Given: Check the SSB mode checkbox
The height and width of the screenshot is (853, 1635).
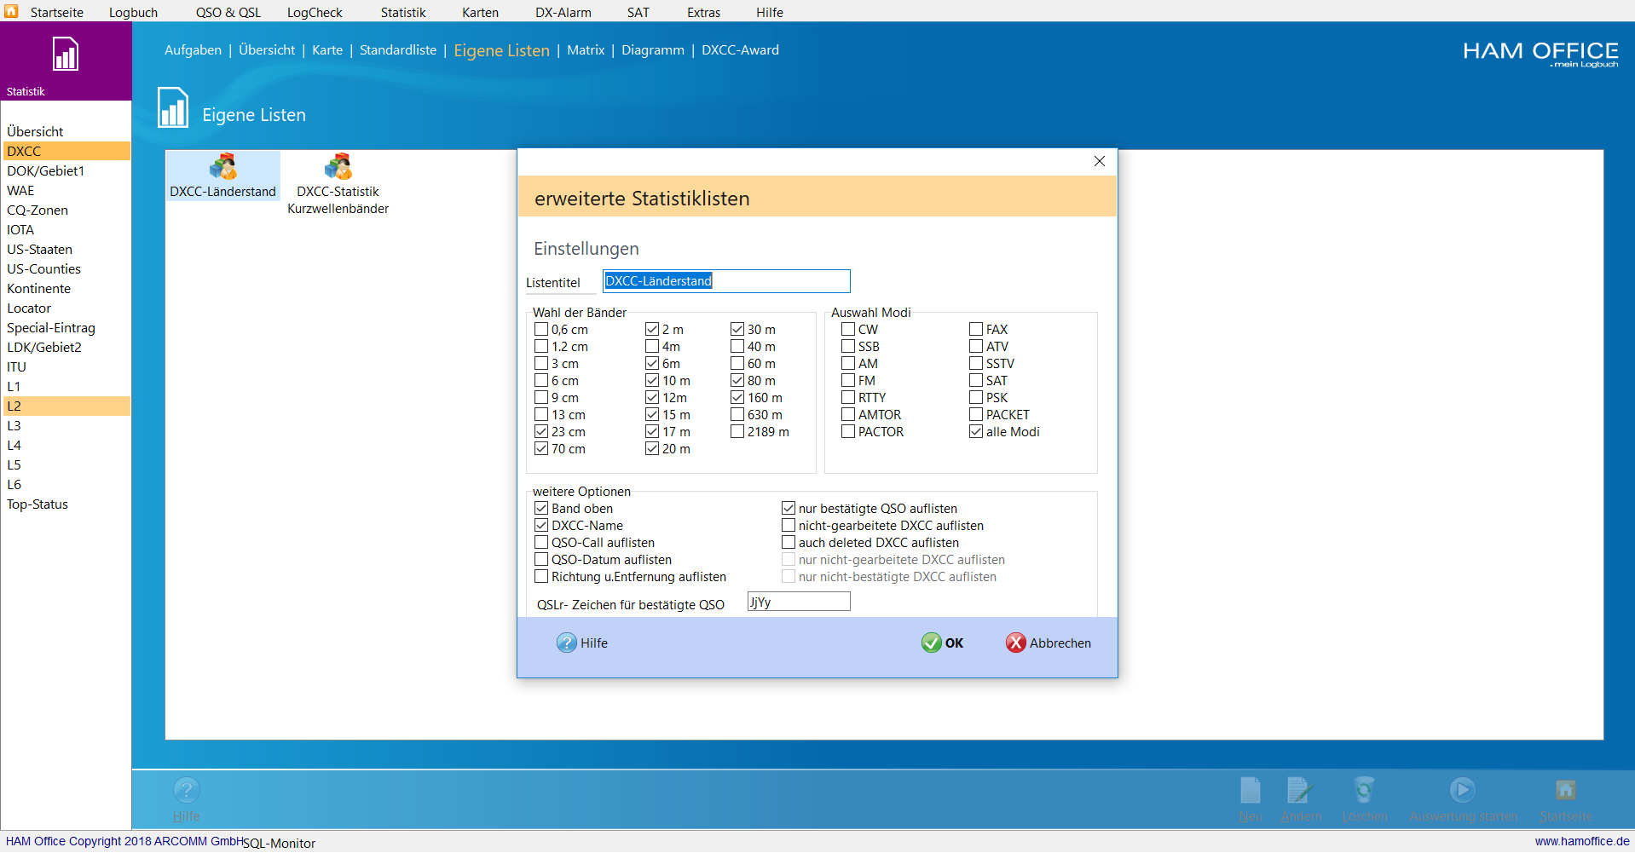Looking at the screenshot, I should click(x=848, y=346).
